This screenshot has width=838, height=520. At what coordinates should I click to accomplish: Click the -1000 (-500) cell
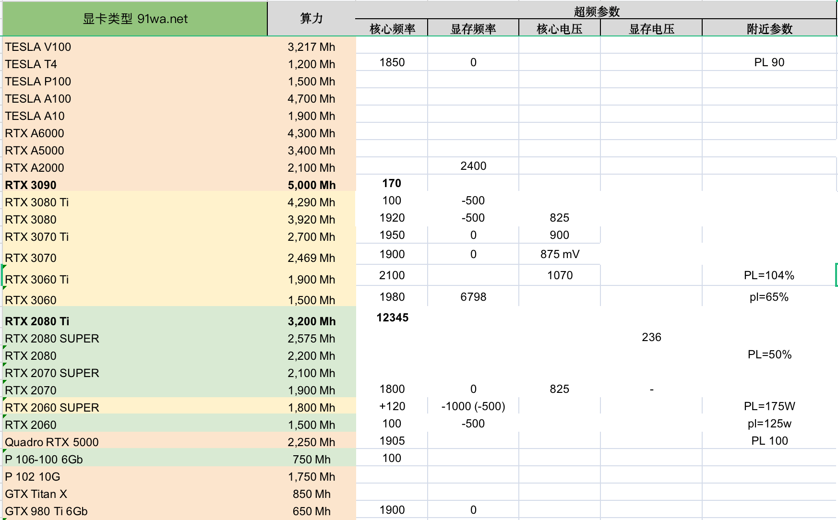473,406
